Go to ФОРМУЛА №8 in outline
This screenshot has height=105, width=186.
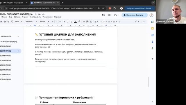[6, 79]
